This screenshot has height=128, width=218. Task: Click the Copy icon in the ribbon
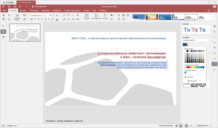pos(3,15)
